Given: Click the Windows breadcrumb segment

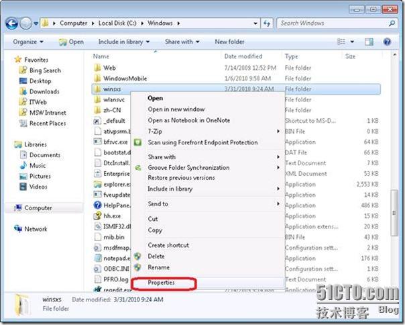Looking at the screenshot, I should [x=160, y=24].
